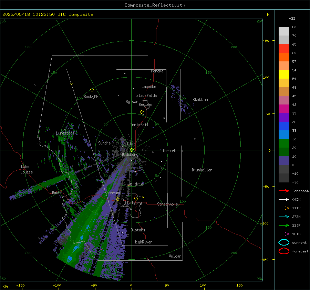Click the HighRiver town label
310x290 pixels.
pyautogui.click(x=143, y=242)
